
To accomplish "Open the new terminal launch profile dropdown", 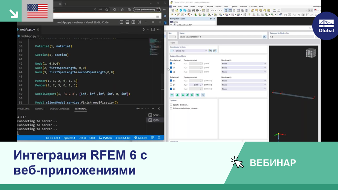I will pyautogui.click(x=142, y=109).
